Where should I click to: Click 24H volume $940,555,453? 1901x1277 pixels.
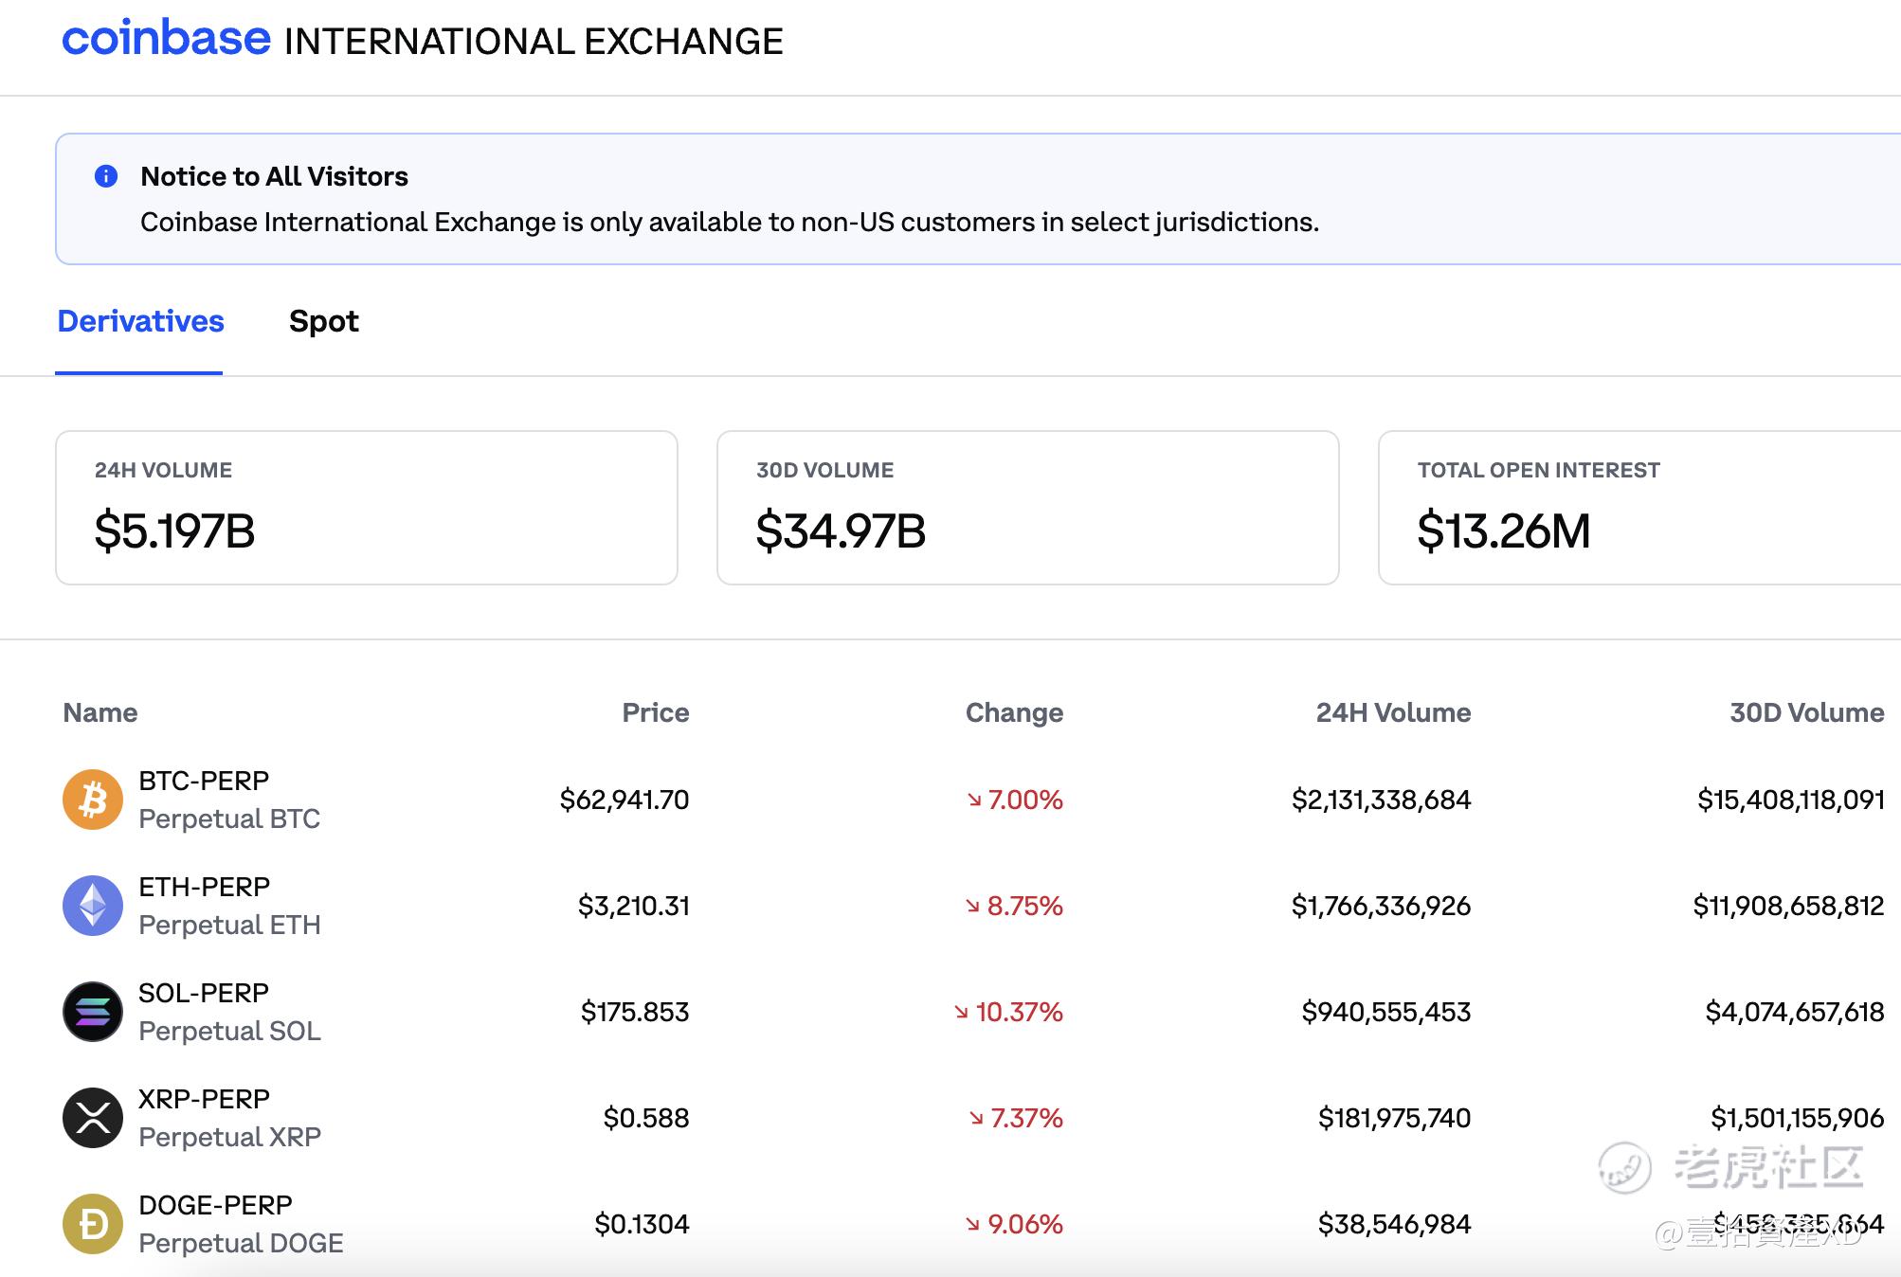pos(1386,1012)
